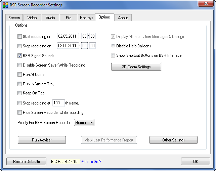Click the What is this? link
The height and width of the screenshot is (171, 216).
pyautogui.click(x=91, y=162)
